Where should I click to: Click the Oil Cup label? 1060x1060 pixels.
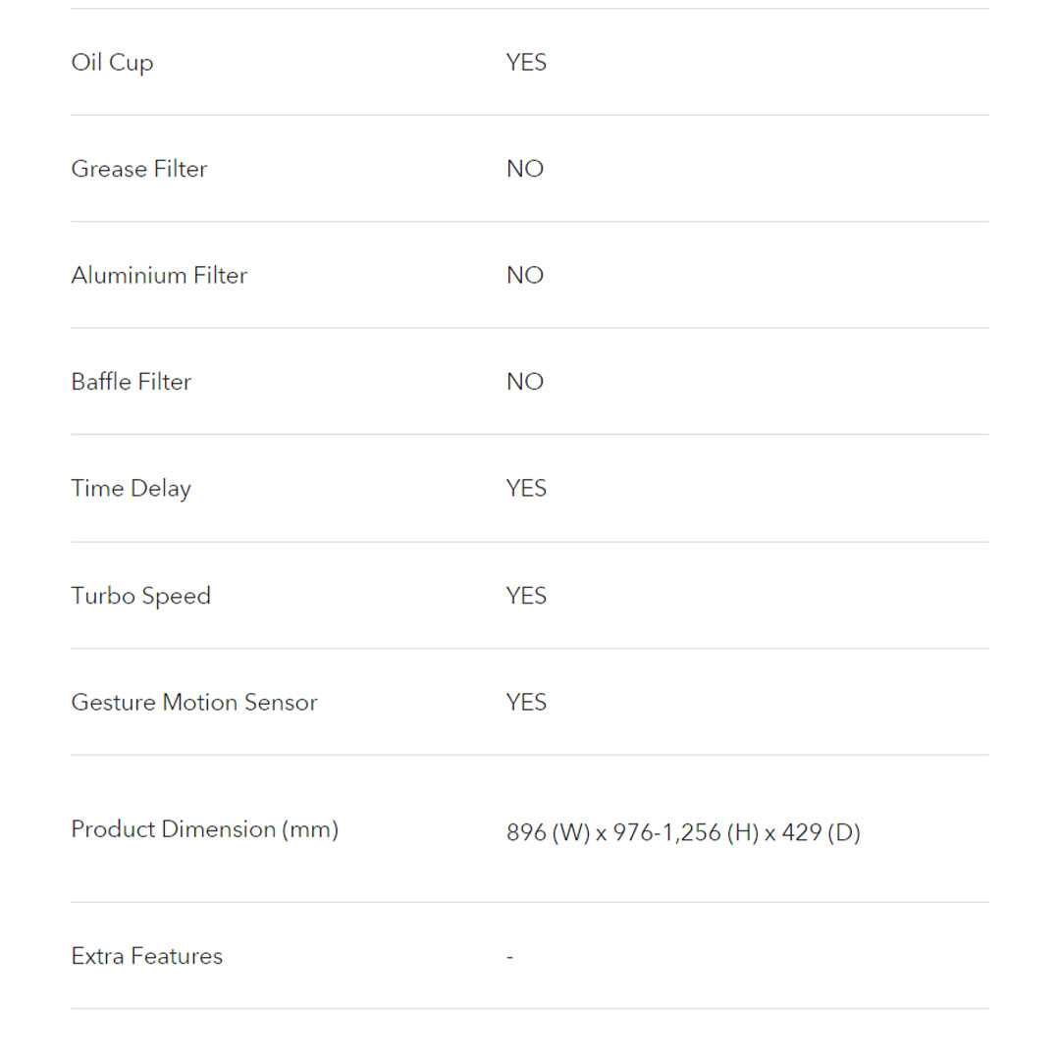112,63
